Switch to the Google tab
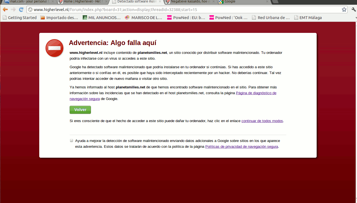 tap(243, 2)
